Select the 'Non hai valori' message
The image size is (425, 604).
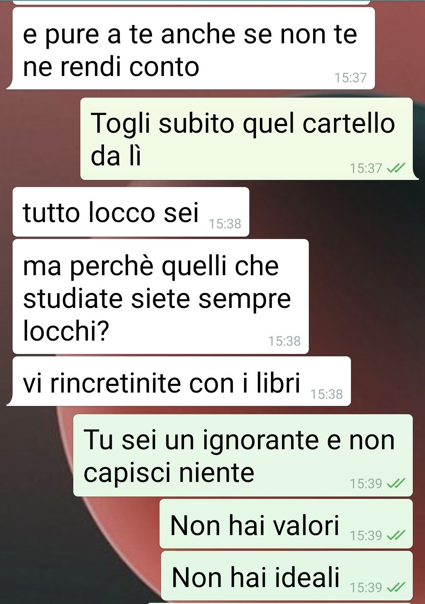coord(286,524)
